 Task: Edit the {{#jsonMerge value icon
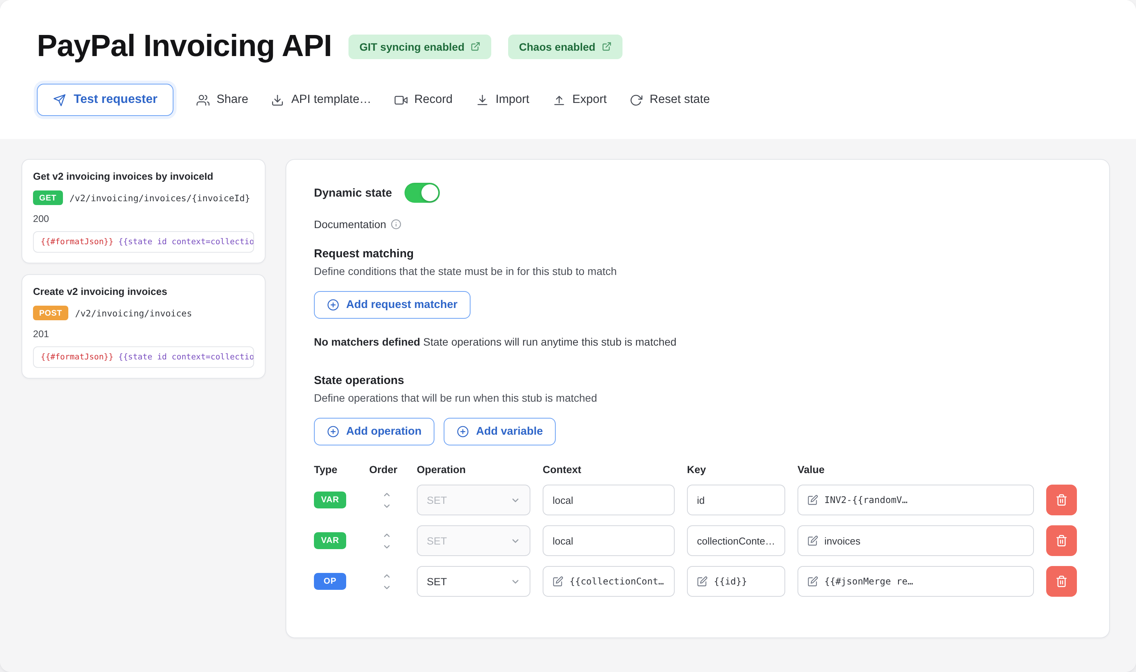point(812,581)
